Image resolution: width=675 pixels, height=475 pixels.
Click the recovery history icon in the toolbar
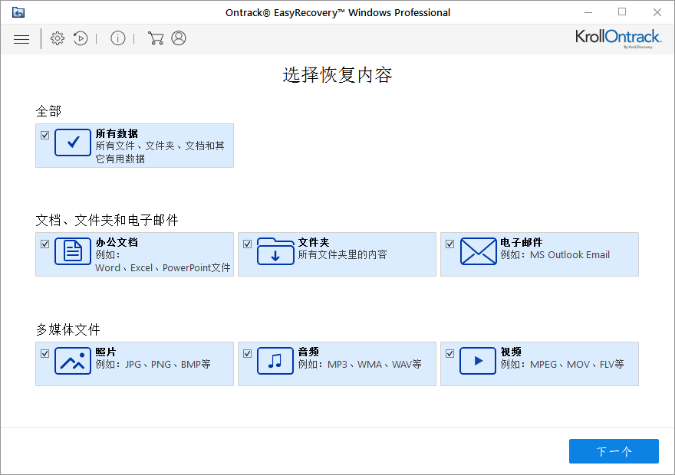tap(81, 38)
